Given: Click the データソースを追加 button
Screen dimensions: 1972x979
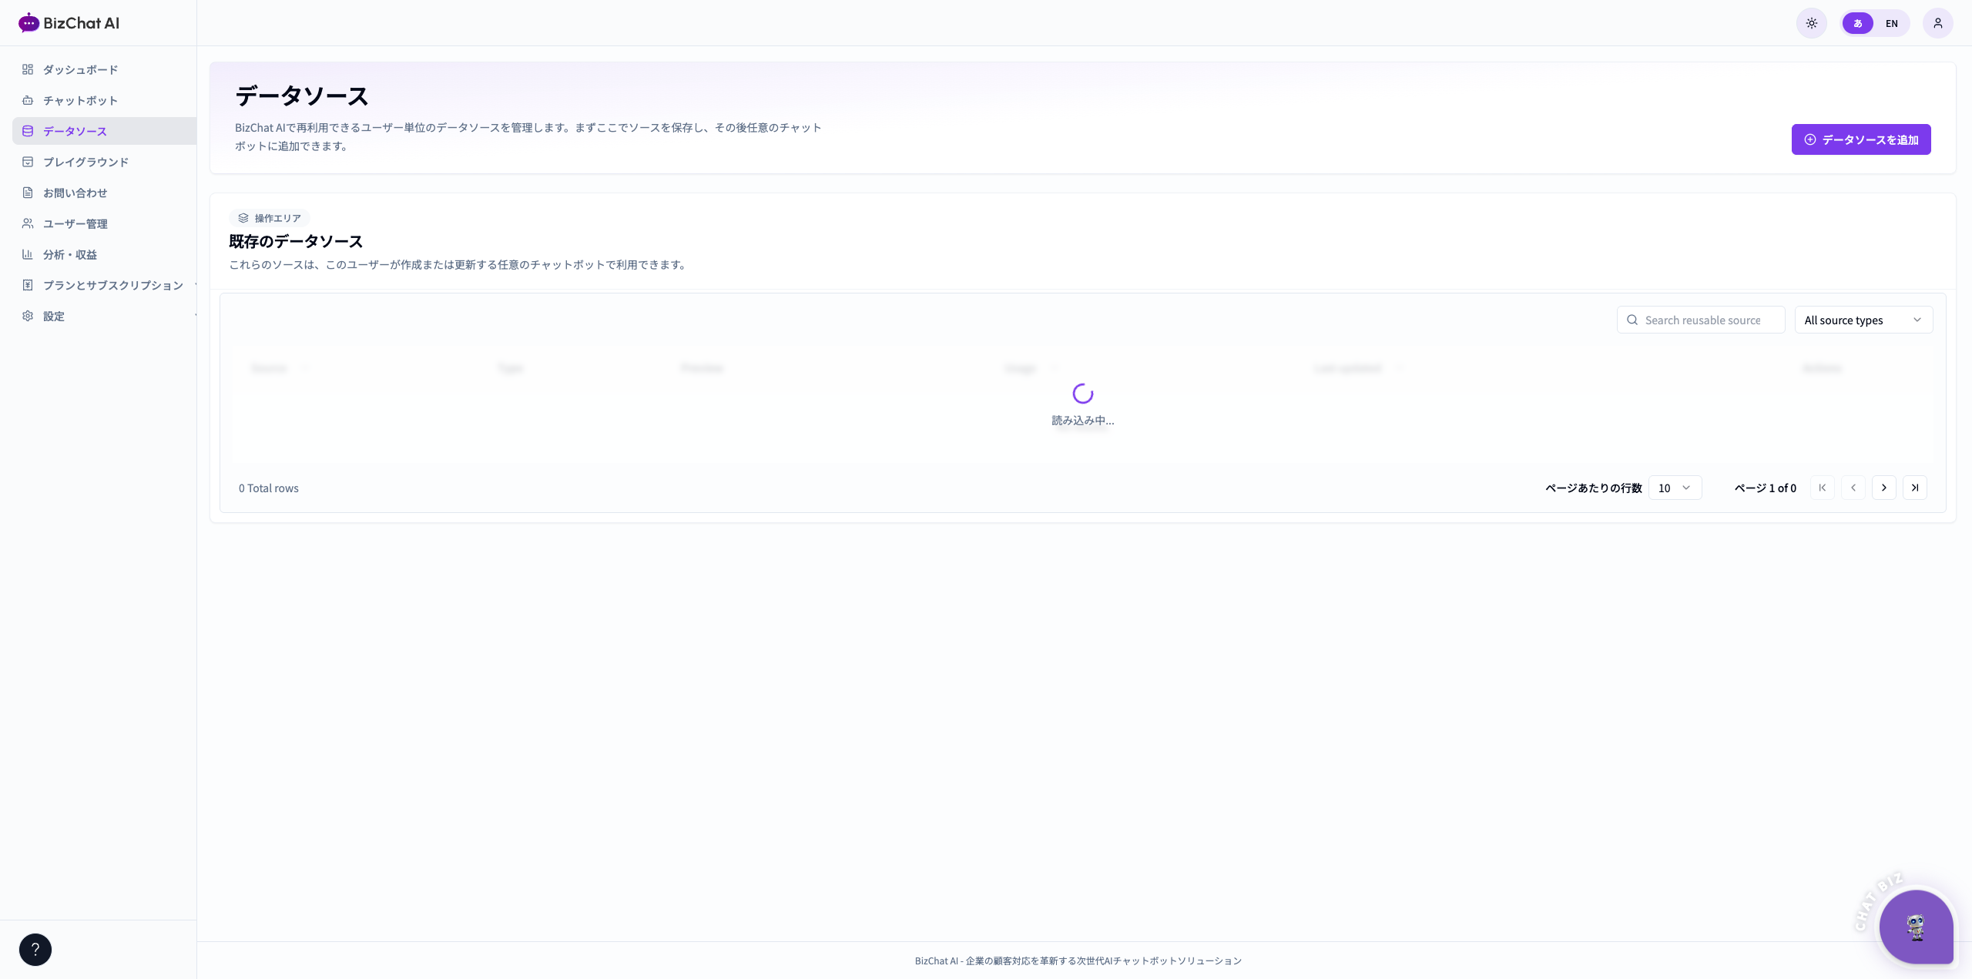Looking at the screenshot, I should pos(1860,139).
